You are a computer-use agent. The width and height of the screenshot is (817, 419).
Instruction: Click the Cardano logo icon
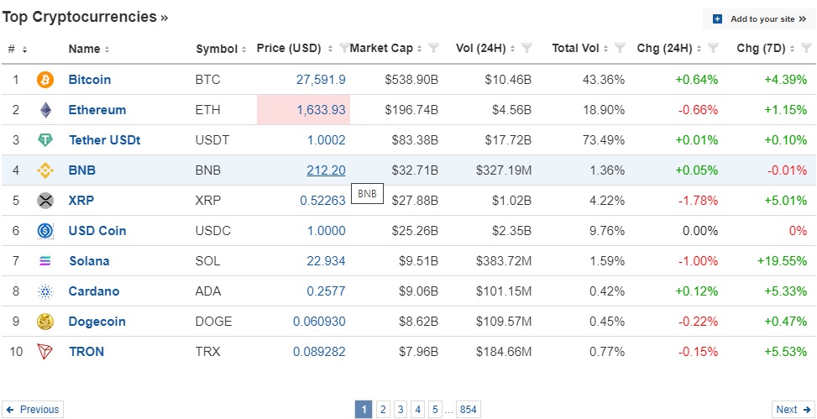(45, 291)
